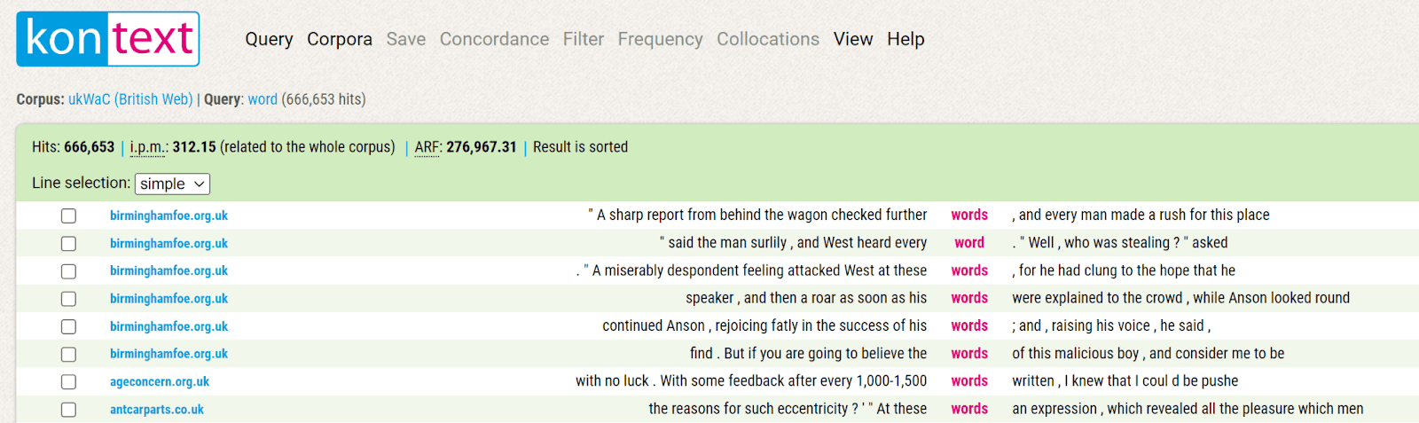Check the antcarparts.co.uk row checkbox
This screenshot has height=423, width=1419.
[x=68, y=410]
